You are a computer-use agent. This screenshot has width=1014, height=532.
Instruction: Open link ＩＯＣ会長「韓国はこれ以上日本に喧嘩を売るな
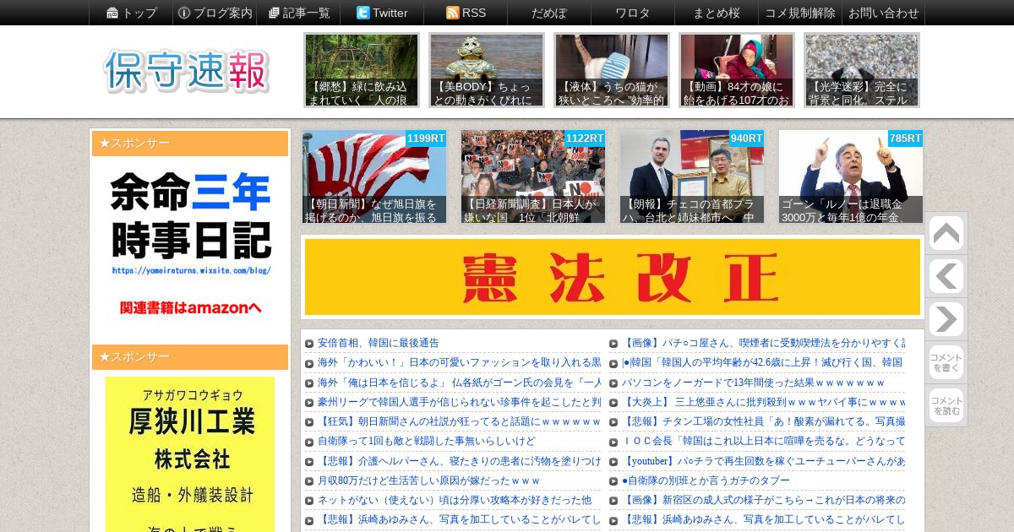click(x=763, y=441)
